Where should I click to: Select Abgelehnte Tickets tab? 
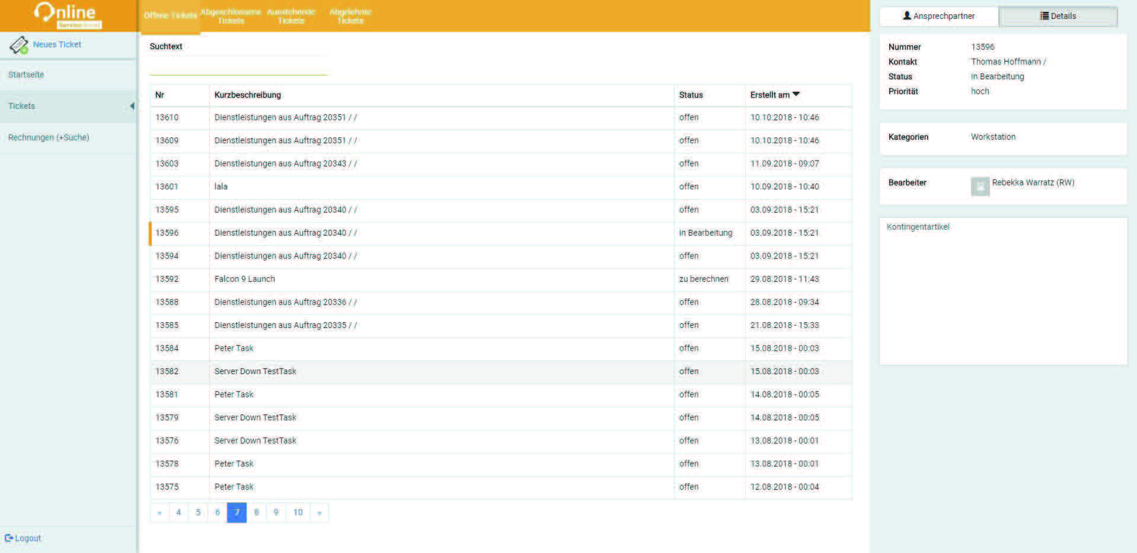click(x=350, y=16)
